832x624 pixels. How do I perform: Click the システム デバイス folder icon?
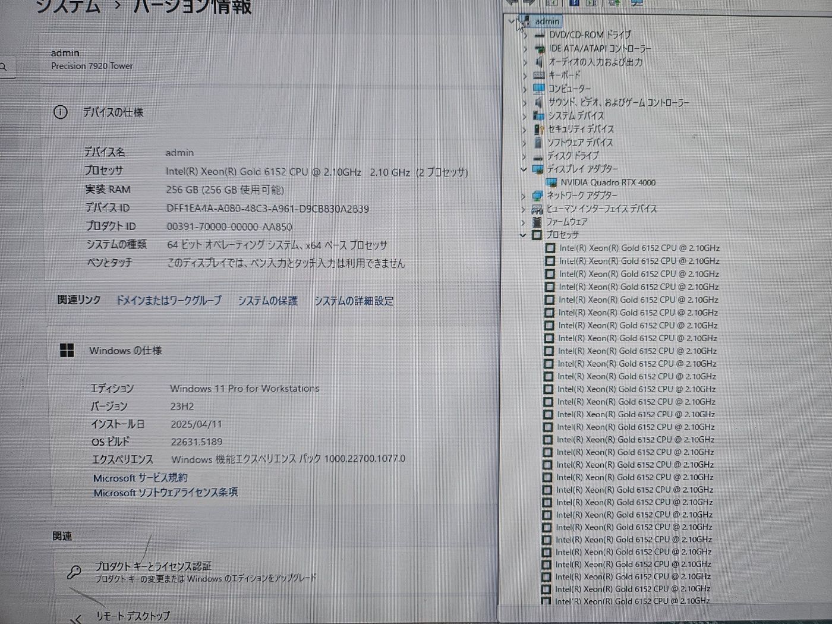click(538, 116)
